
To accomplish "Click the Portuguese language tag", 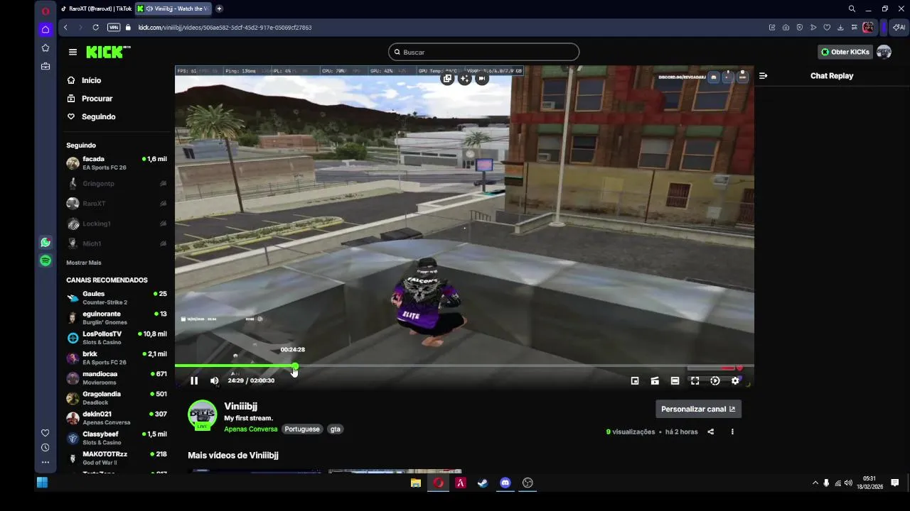I will [302, 429].
